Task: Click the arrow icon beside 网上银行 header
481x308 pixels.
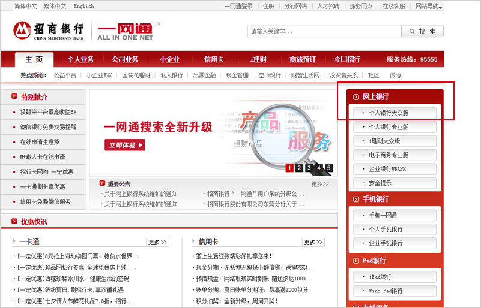Action: point(356,96)
